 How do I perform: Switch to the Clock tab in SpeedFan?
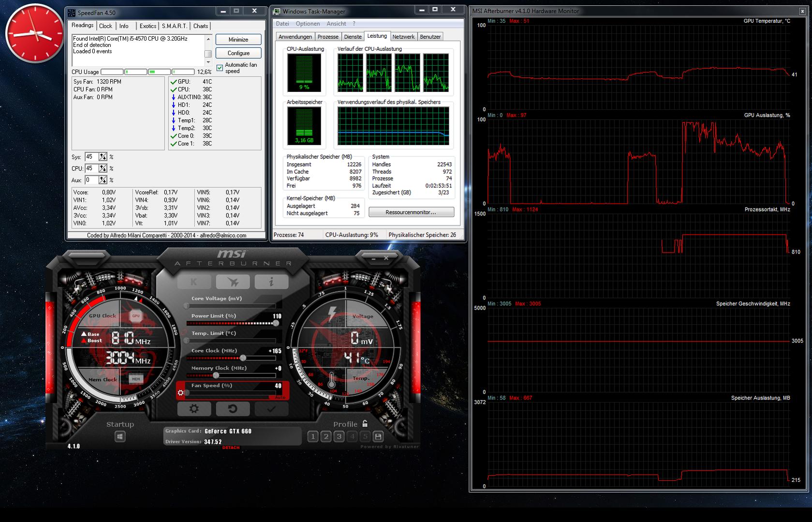click(x=105, y=26)
